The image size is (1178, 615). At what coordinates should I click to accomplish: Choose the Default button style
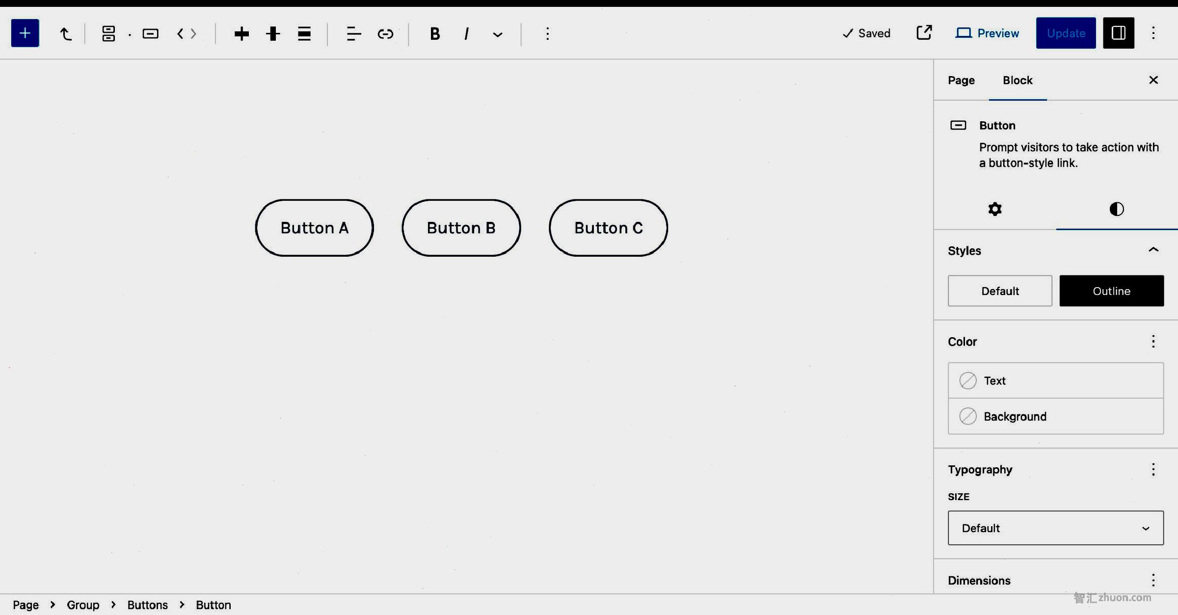click(x=1000, y=291)
